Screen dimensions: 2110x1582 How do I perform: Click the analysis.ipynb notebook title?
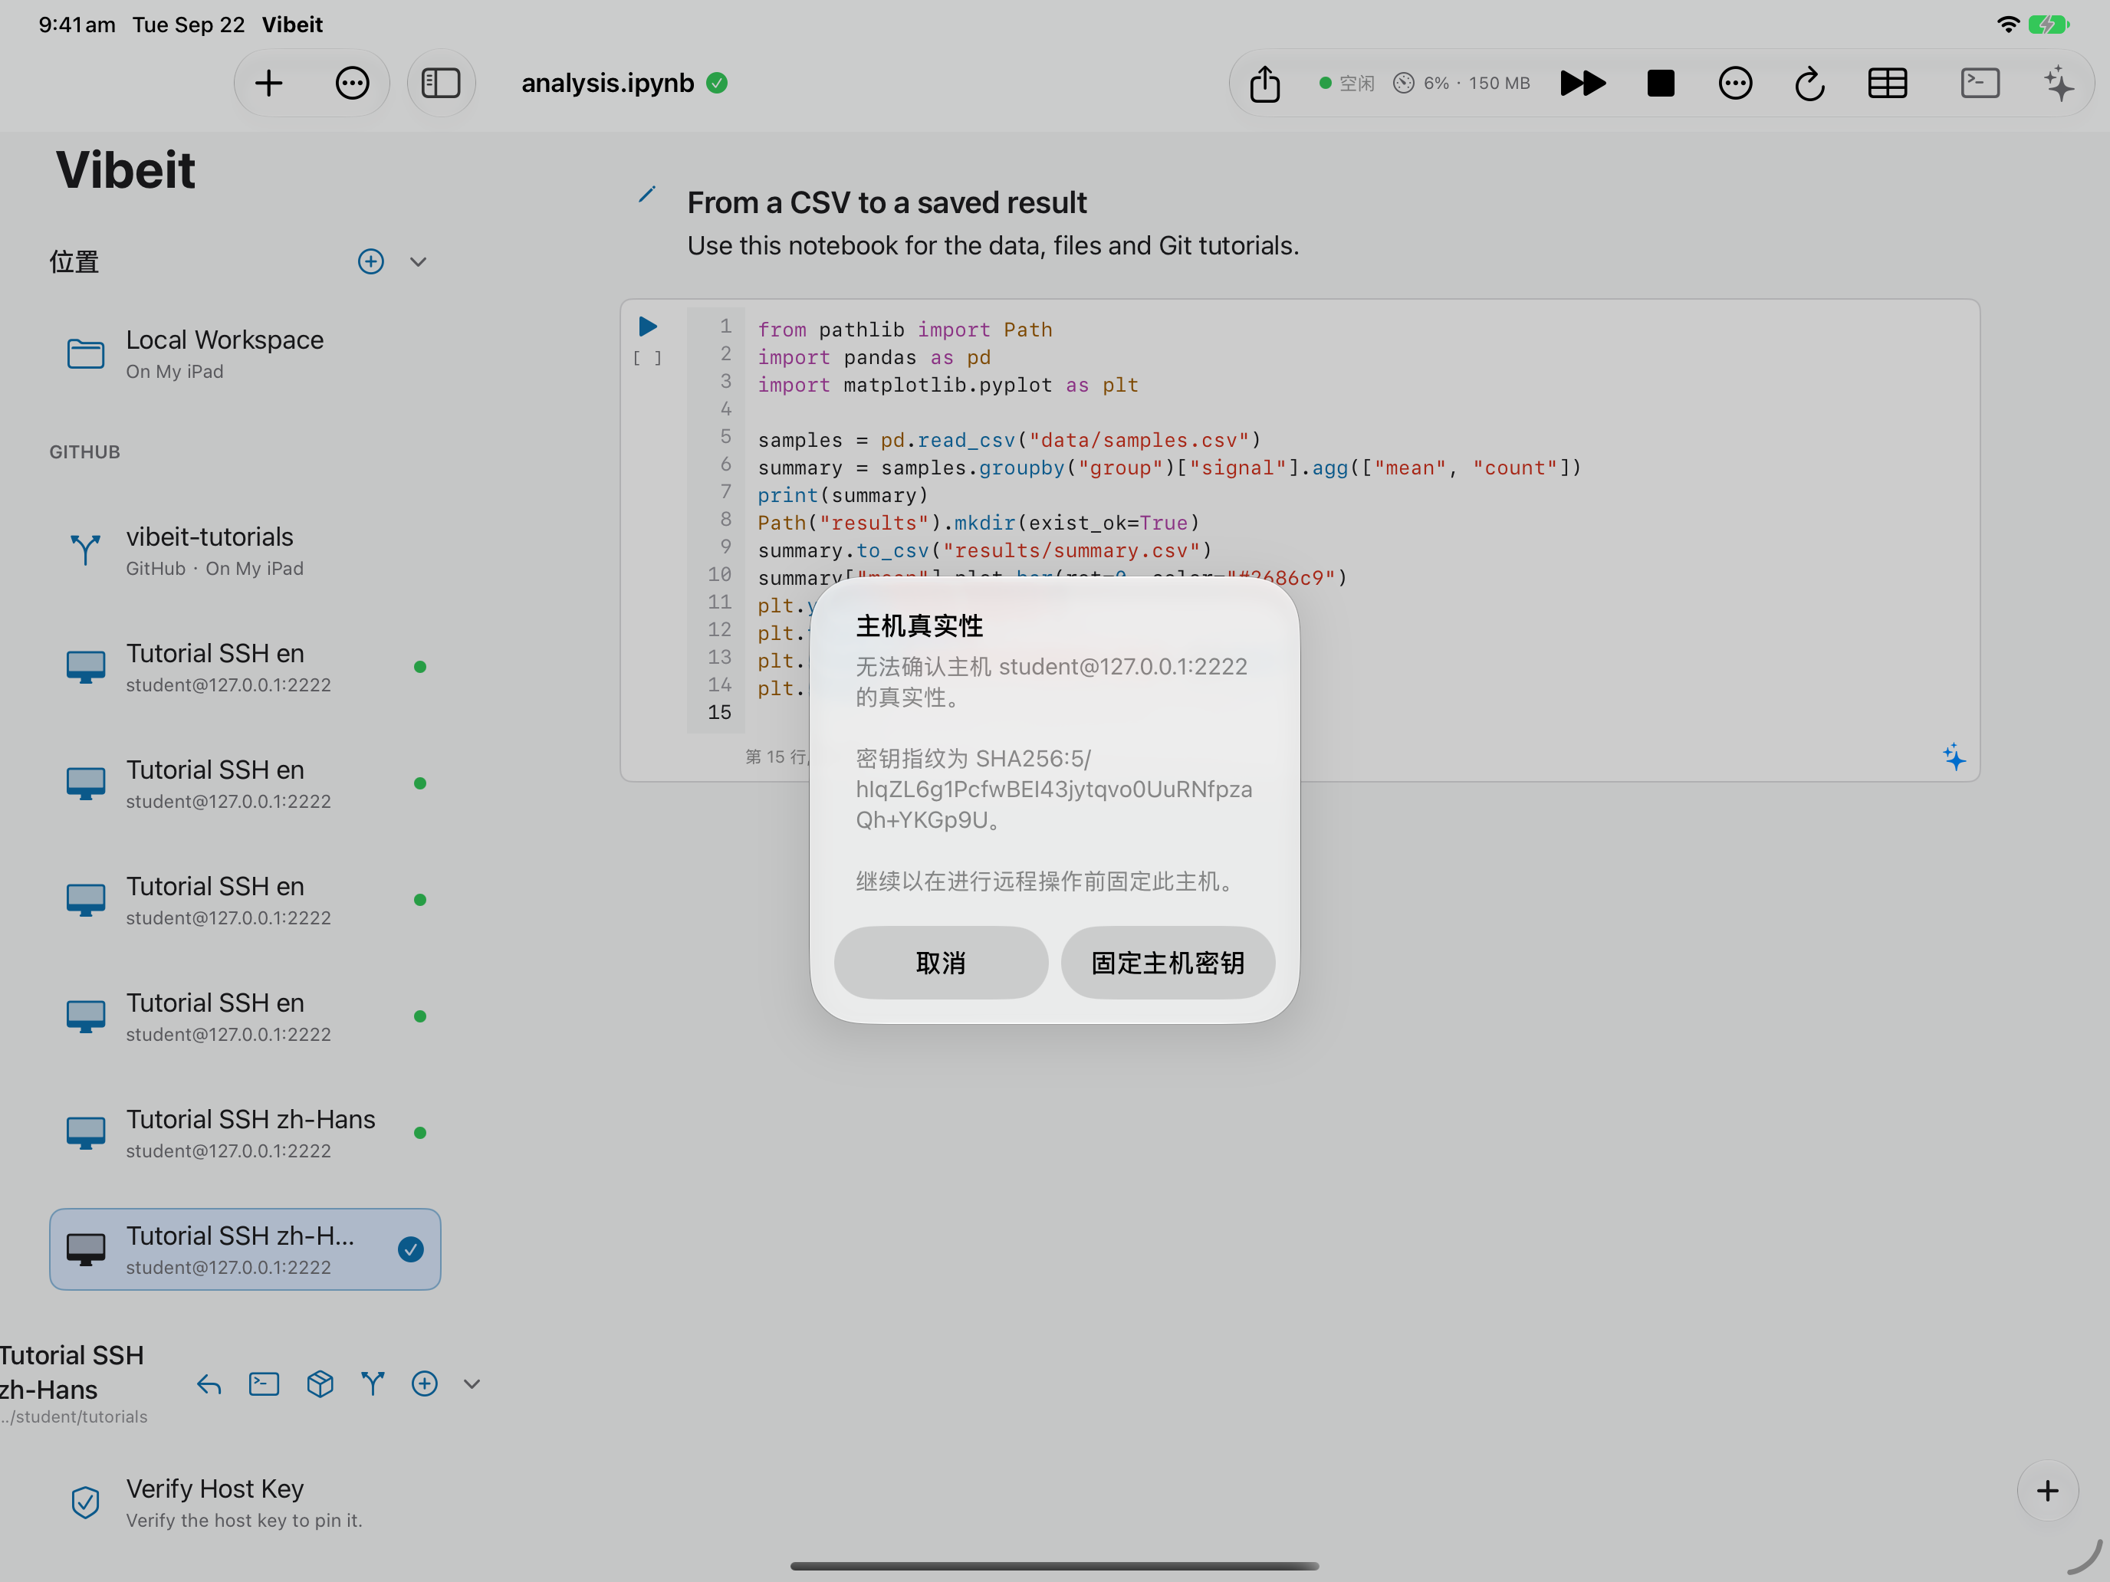[x=608, y=83]
